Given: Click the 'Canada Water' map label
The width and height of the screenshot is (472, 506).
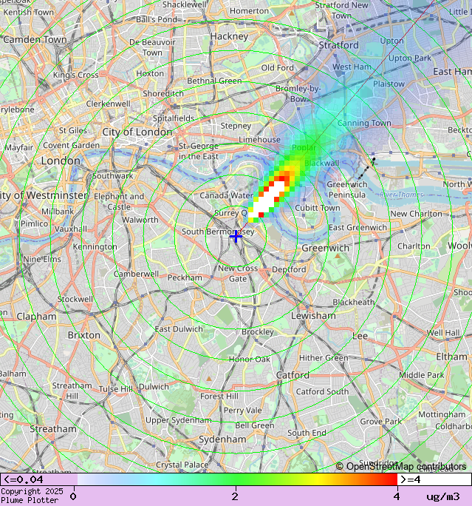Looking at the screenshot, I should click(x=227, y=195).
